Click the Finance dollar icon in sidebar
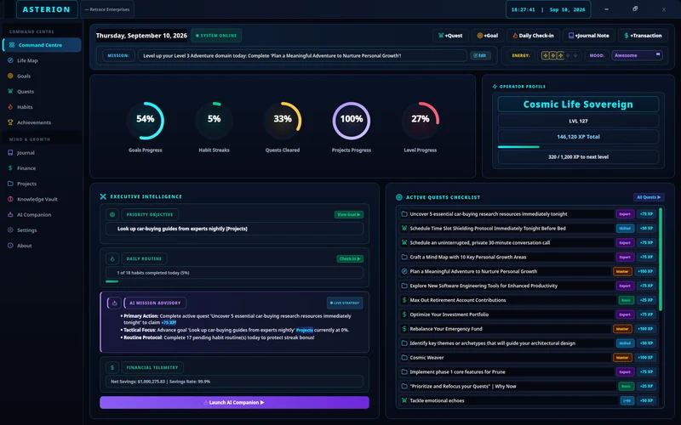The height and width of the screenshot is (425, 681). point(10,167)
